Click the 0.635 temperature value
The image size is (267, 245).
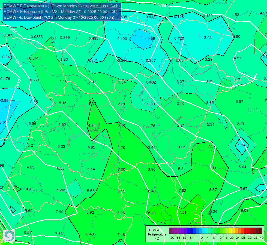[x=122, y=17]
